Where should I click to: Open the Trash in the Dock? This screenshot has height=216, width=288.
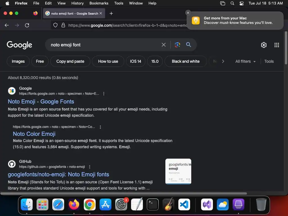coord(261,204)
